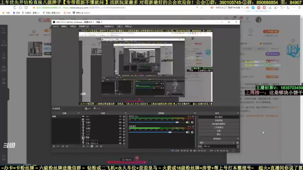The width and height of the screenshot is (303, 170).
Task: Open the 文件 menu in OBS
Action: (55, 26)
